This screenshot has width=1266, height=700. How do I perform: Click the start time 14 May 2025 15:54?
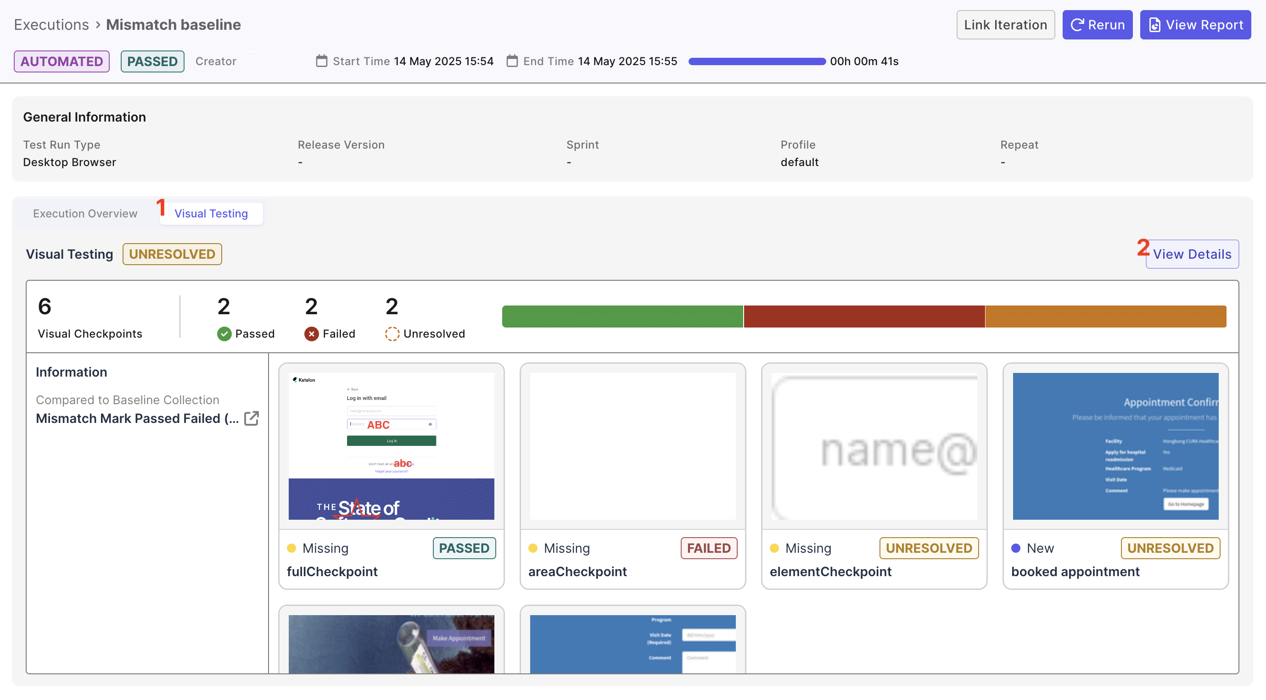[x=443, y=61]
